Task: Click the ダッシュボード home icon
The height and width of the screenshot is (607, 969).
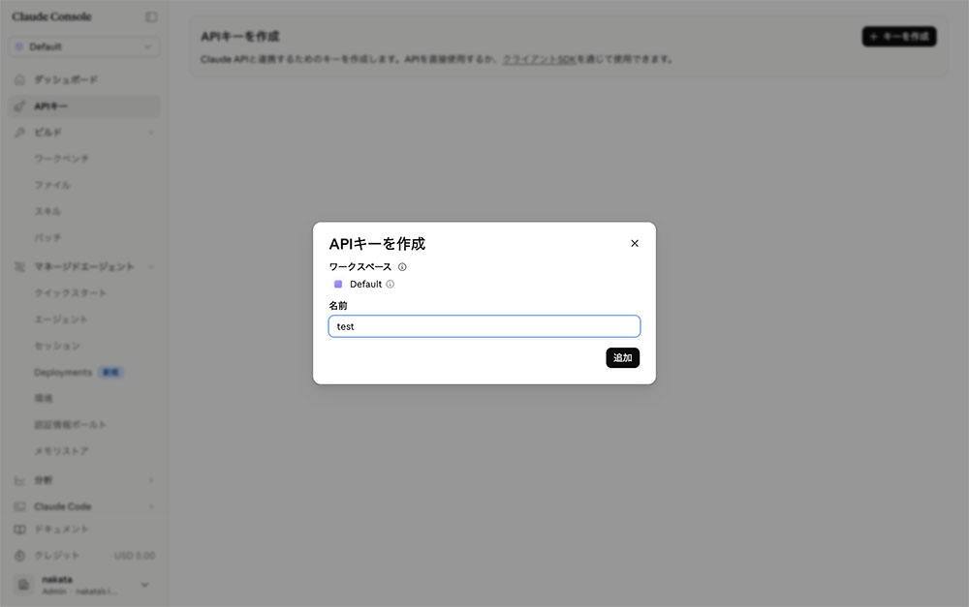Action: click(x=19, y=79)
